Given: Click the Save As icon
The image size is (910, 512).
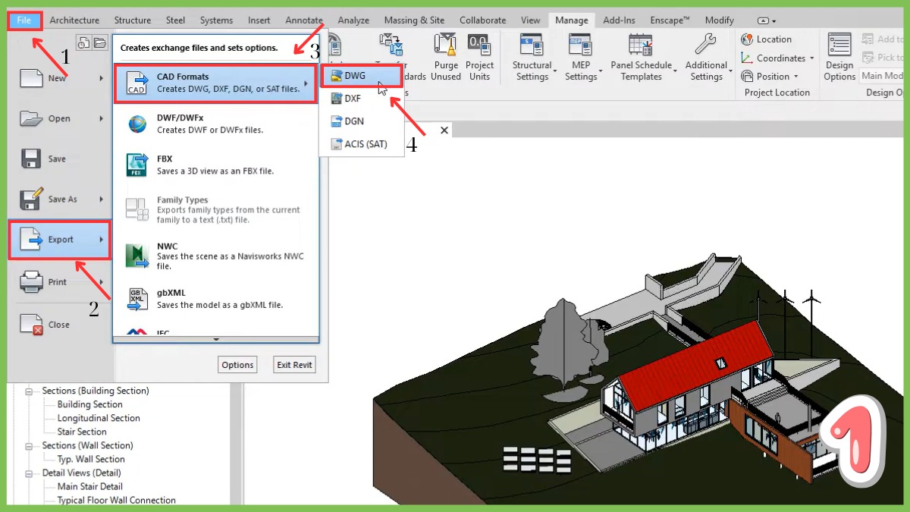Looking at the screenshot, I should 31,199.
